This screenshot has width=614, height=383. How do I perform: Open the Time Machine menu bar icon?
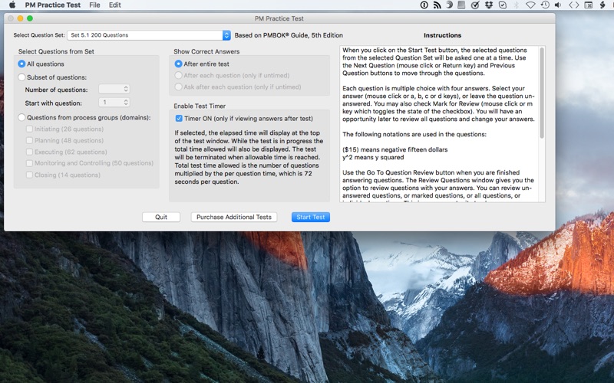(x=544, y=5)
